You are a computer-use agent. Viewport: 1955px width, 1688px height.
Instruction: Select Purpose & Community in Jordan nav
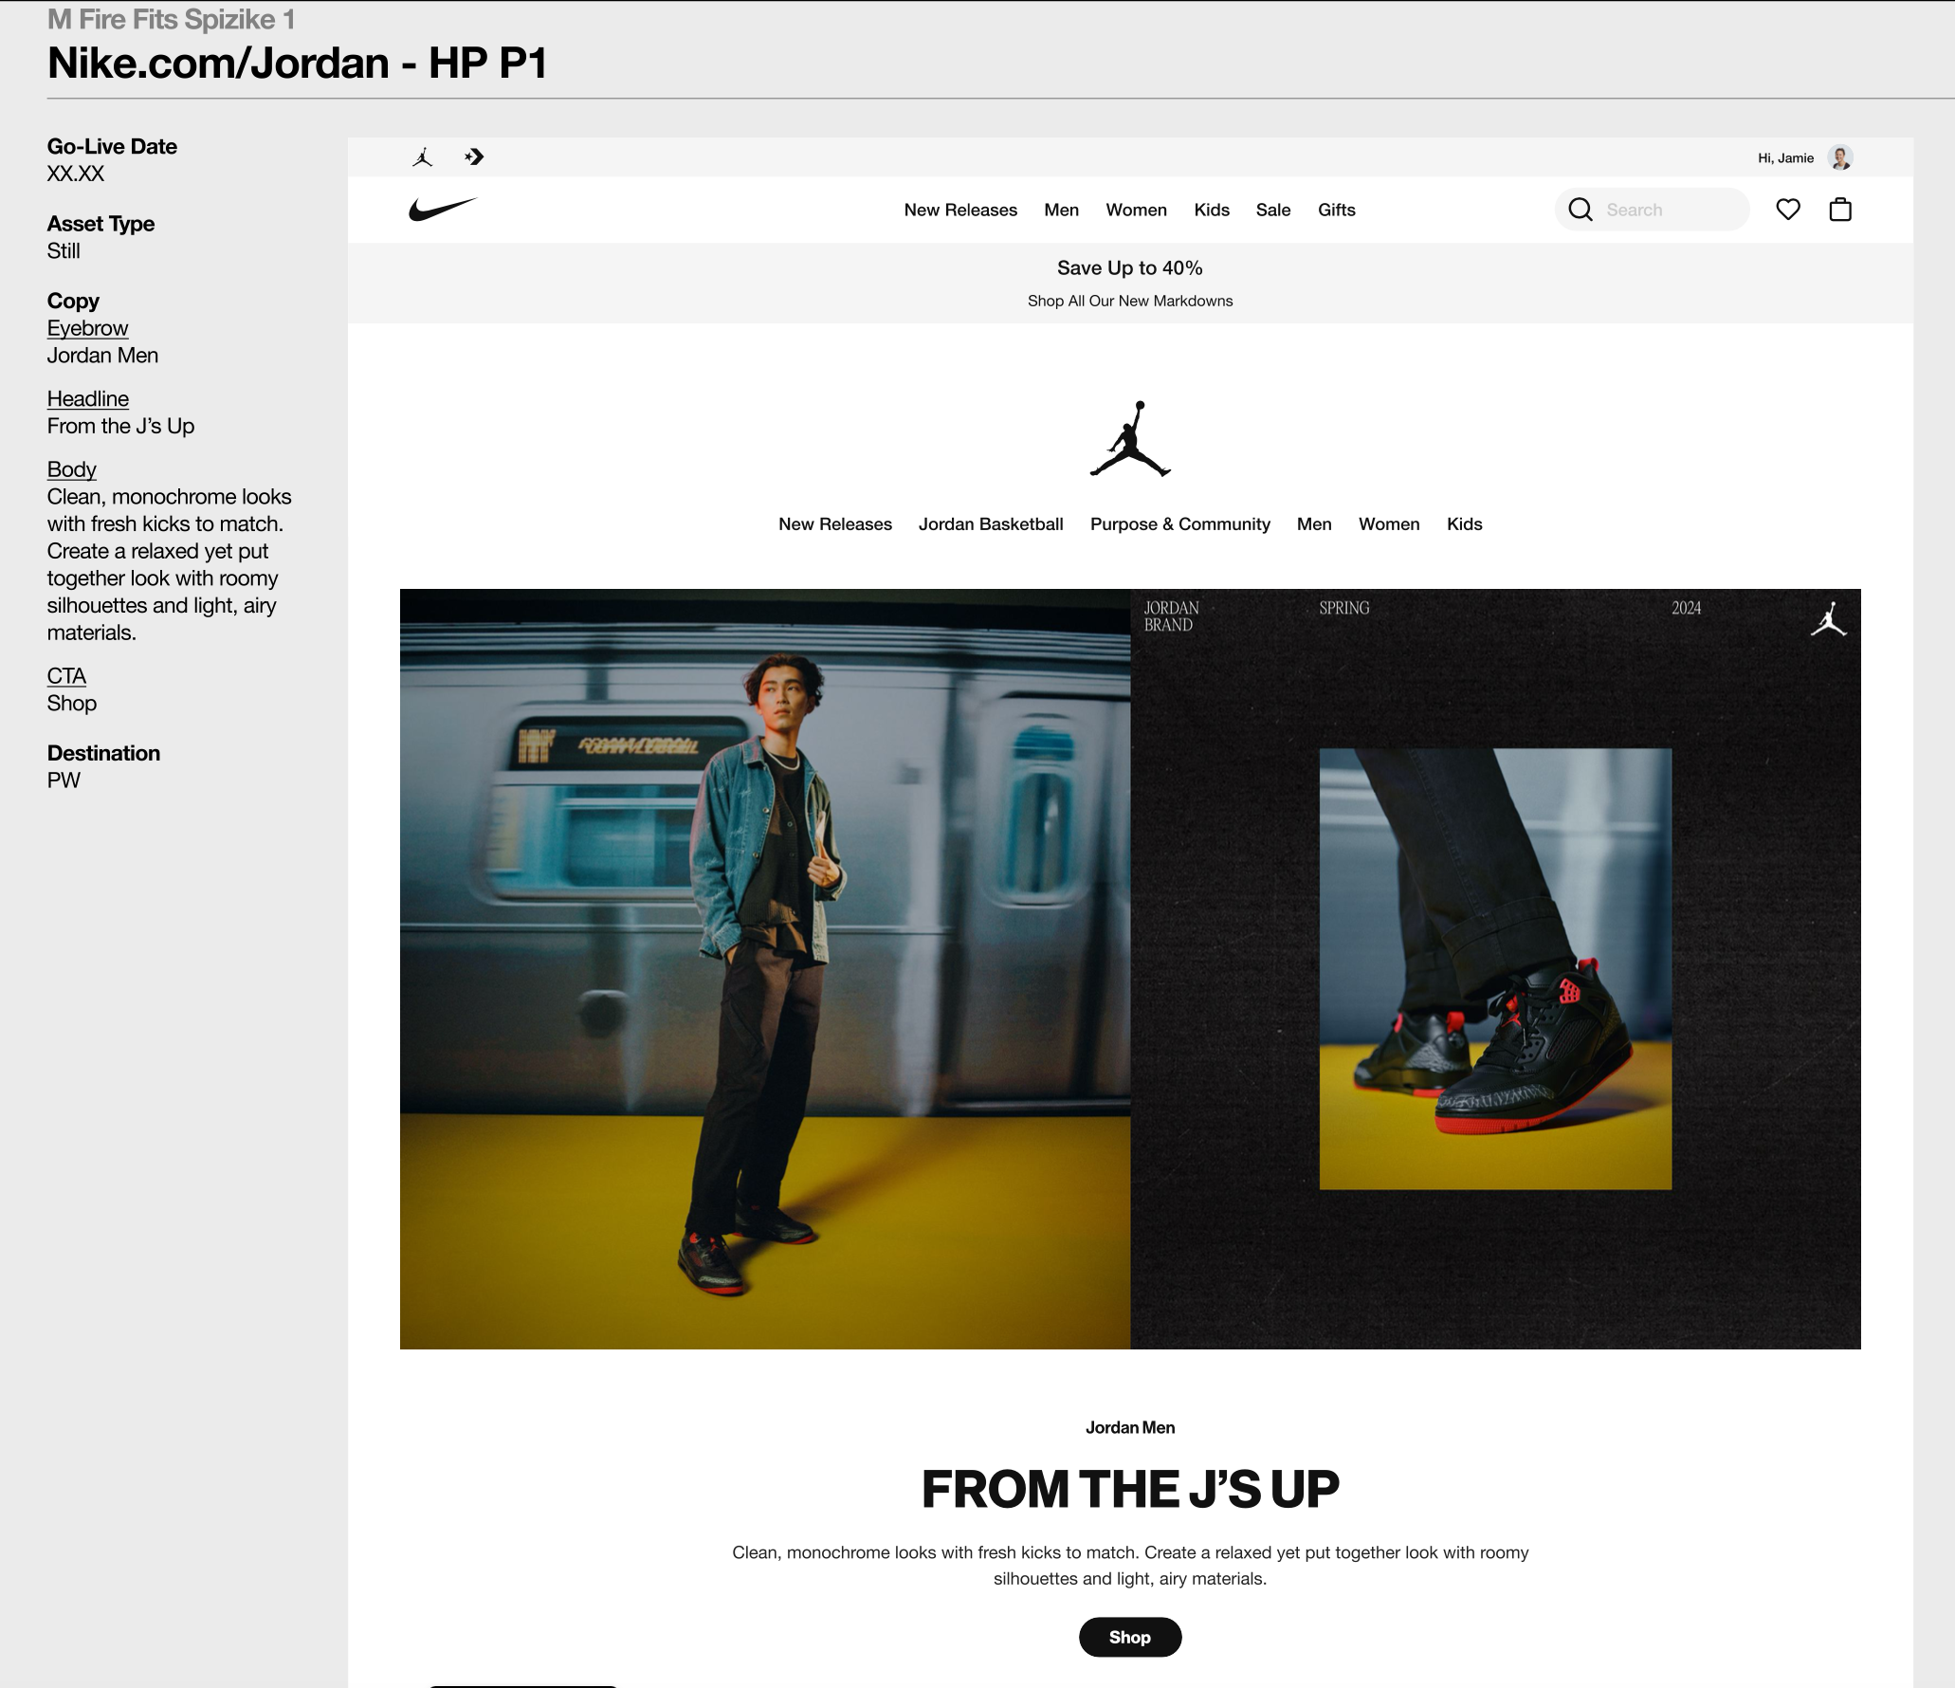coord(1179,524)
